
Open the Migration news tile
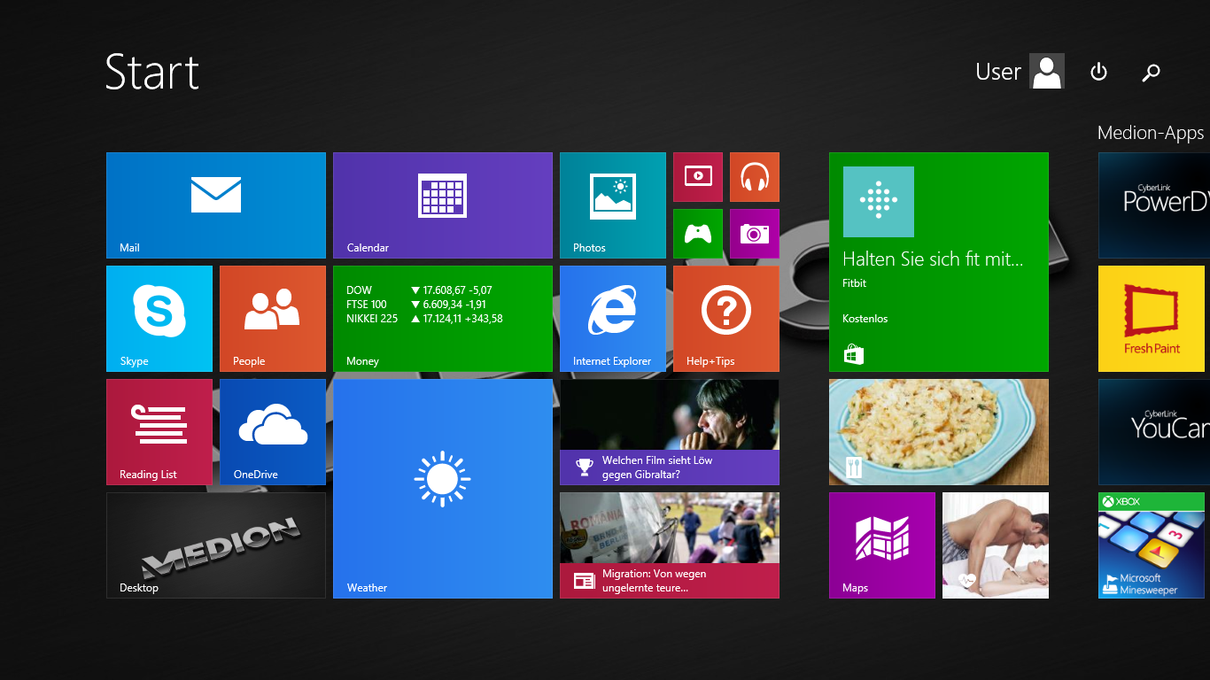(x=670, y=545)
